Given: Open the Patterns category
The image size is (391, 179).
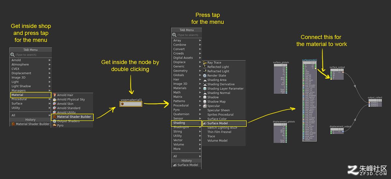Looking at the screenshot, I should point(187,101).
